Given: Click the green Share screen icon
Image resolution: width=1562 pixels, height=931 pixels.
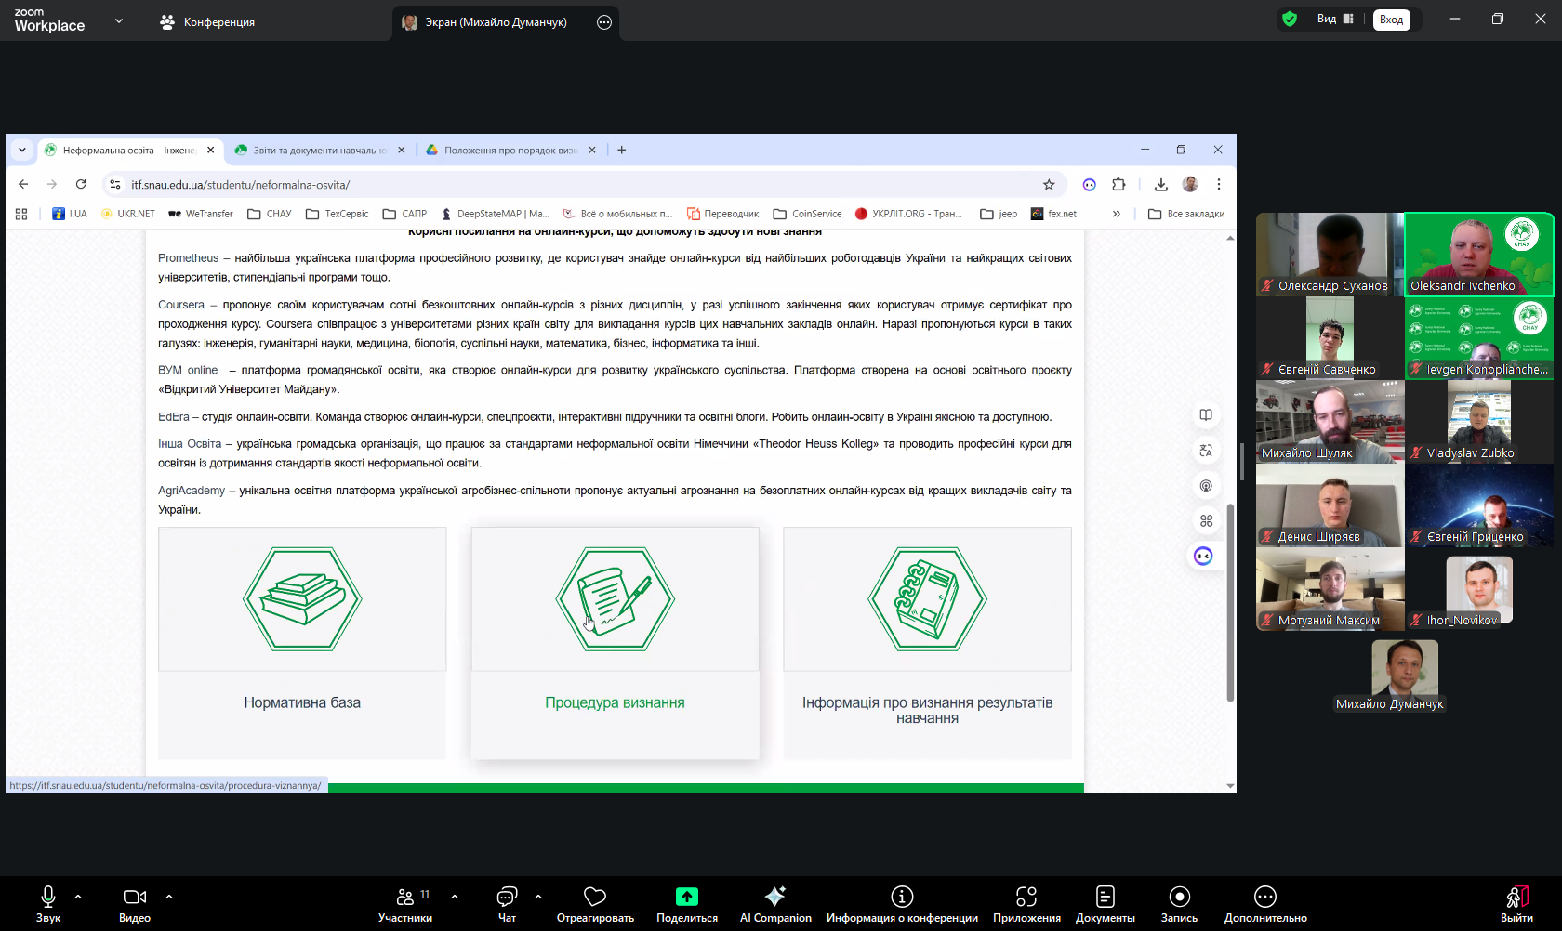Looking at the screenshot, I should point(686,898).
